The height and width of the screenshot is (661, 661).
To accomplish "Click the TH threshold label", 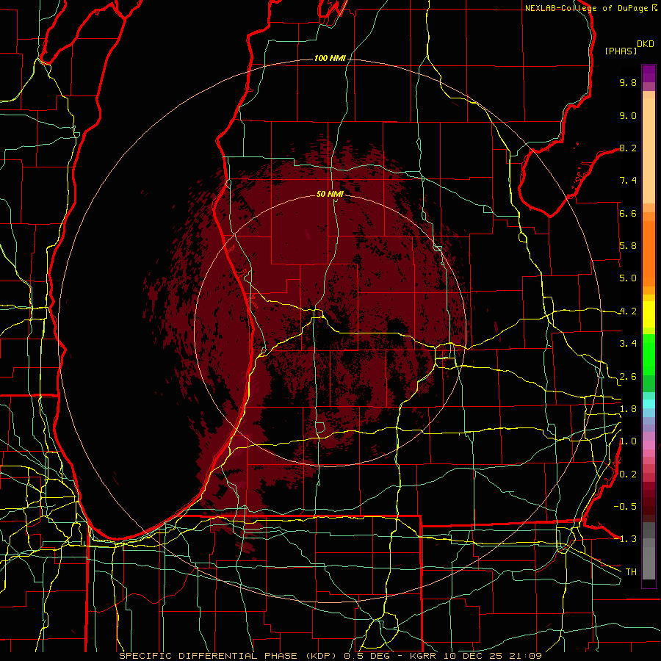I will 631,572.
